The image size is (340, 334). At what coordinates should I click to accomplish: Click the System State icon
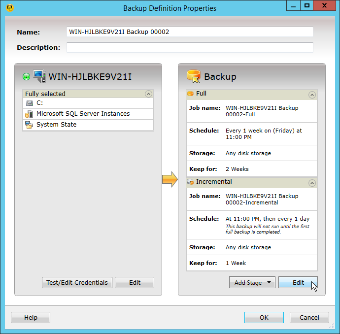[x=30, y=125]
